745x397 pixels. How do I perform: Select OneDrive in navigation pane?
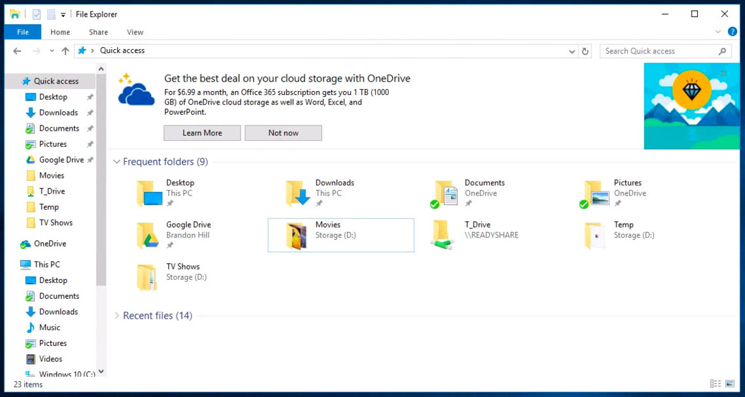tap(50, 244)
